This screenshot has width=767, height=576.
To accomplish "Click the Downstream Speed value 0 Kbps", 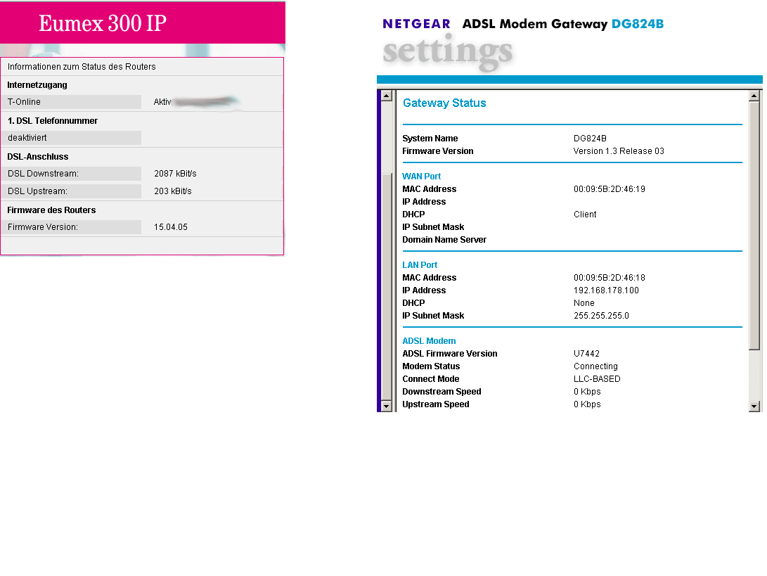I will click(x=587, y=392).
